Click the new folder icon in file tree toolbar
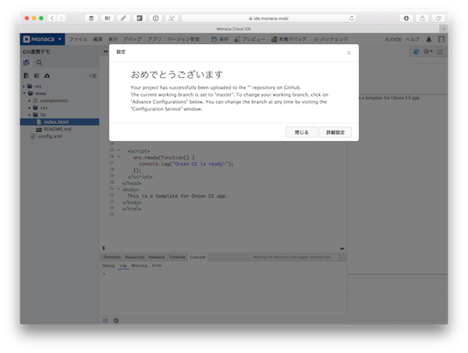Image resolution: width=468 pixels, height=353 pixels. point(37,76)
